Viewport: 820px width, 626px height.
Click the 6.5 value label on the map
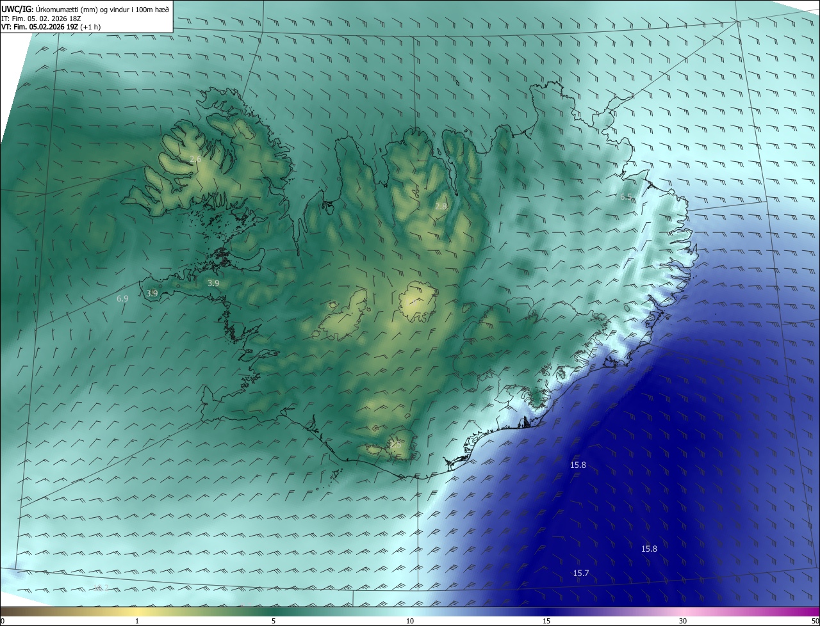[x=626, y=197]
